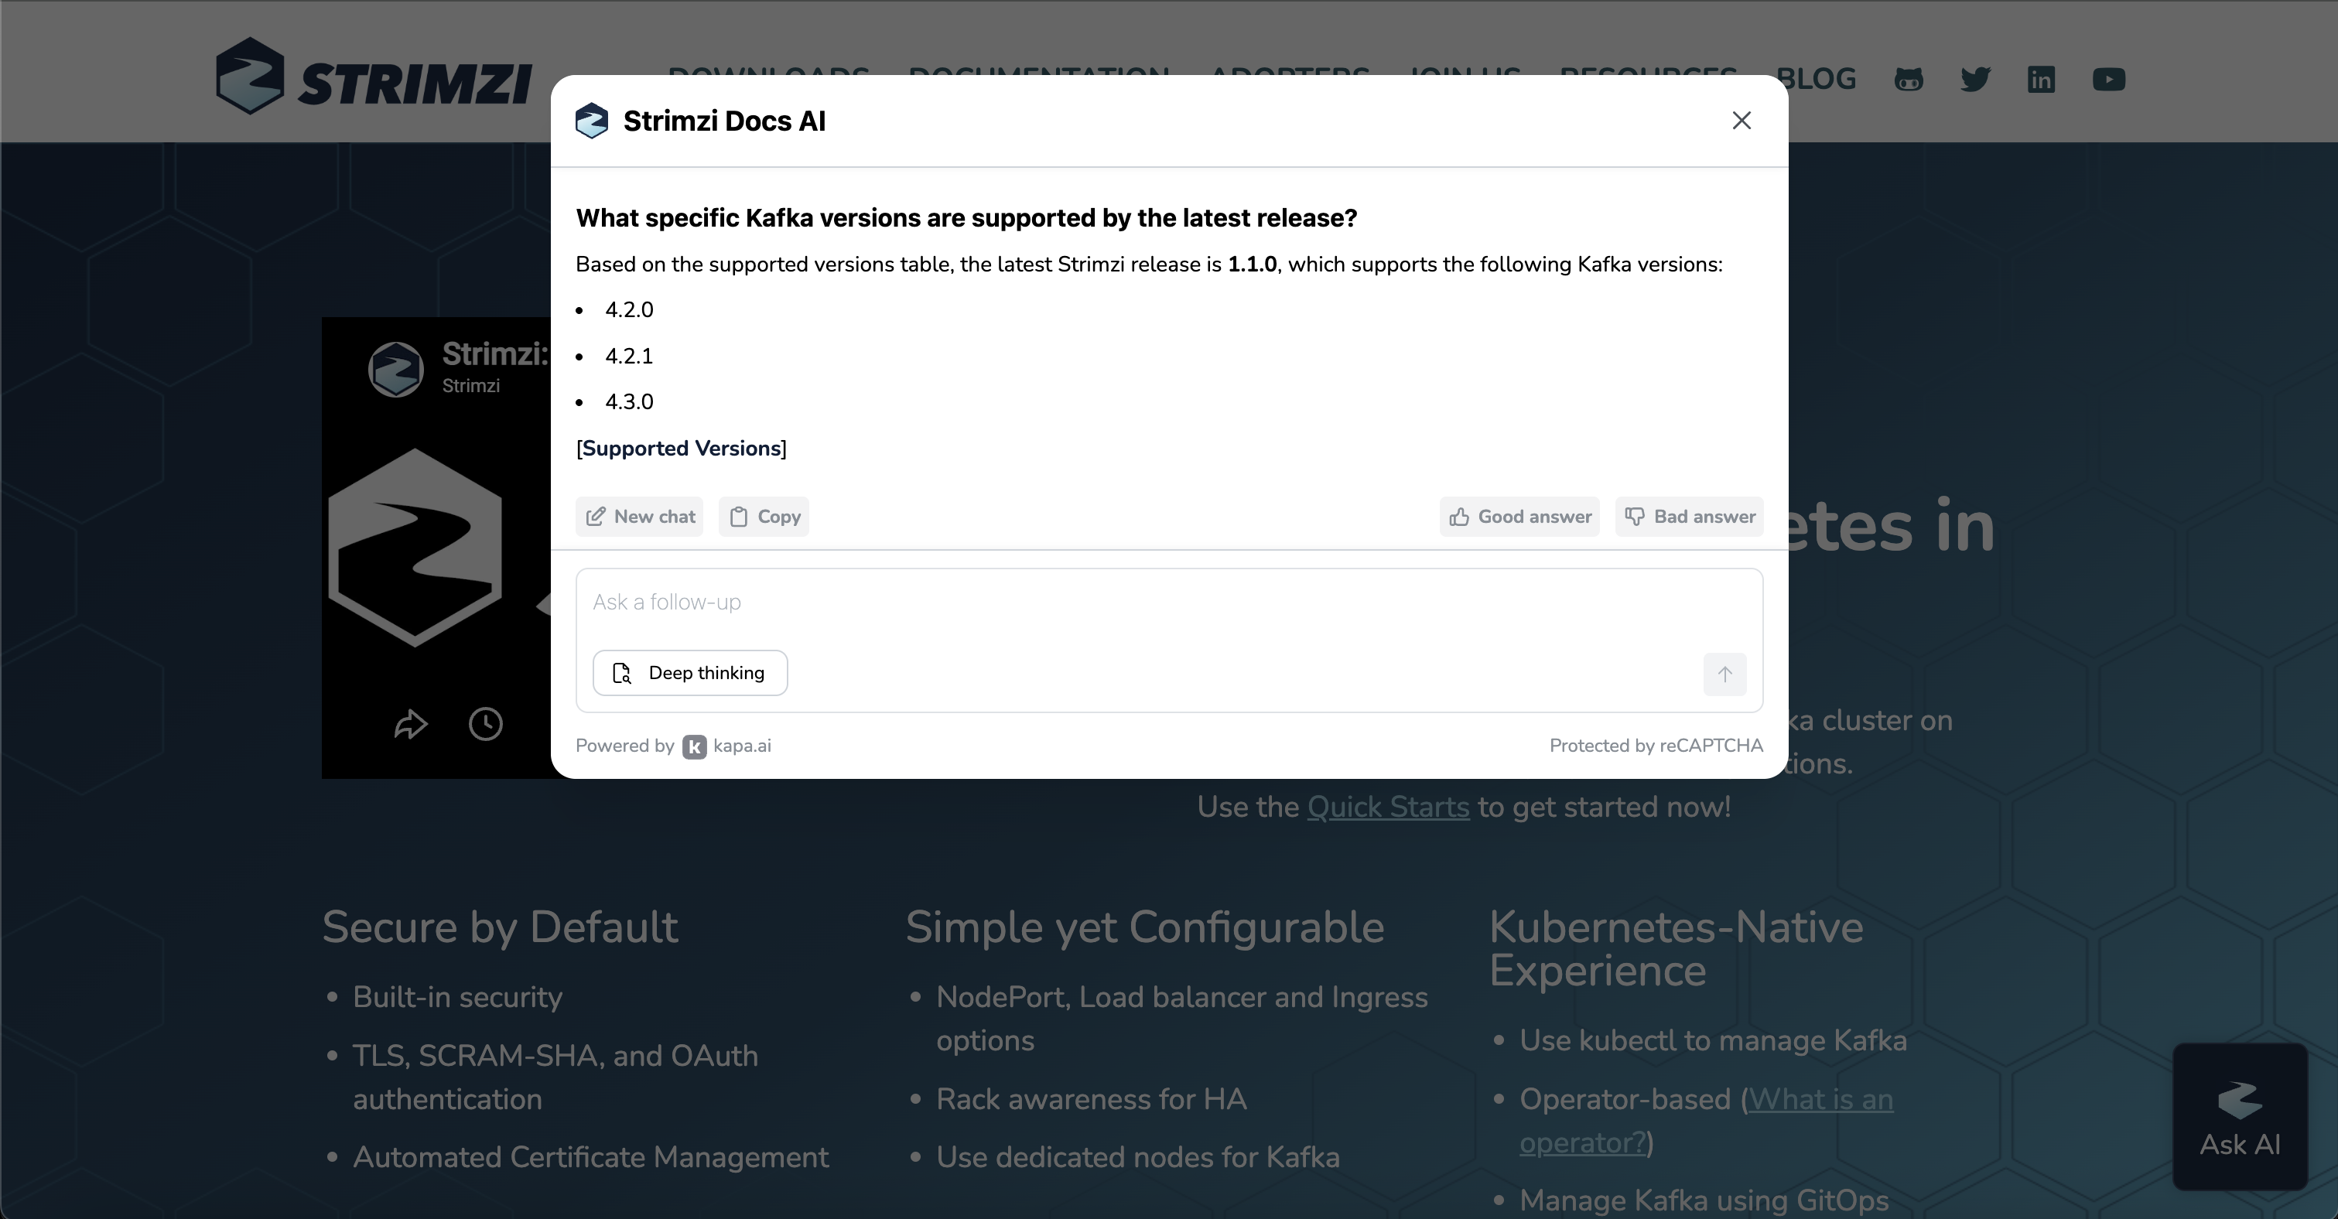Click the Strimzi video title text
The image size is (2338, 1219).
494,354
